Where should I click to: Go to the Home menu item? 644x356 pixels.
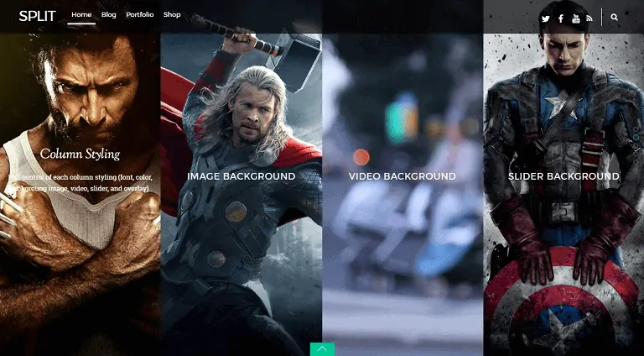coord(81,14)
